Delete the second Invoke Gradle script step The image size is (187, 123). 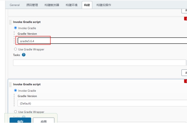(186, 81)
